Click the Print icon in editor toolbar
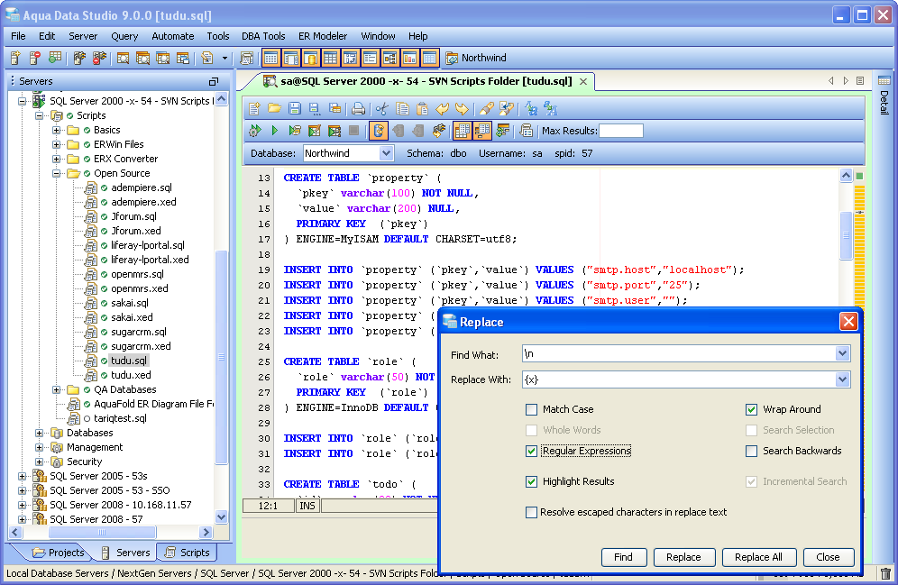This screenshot has width=898, height=585. (358, 109)
